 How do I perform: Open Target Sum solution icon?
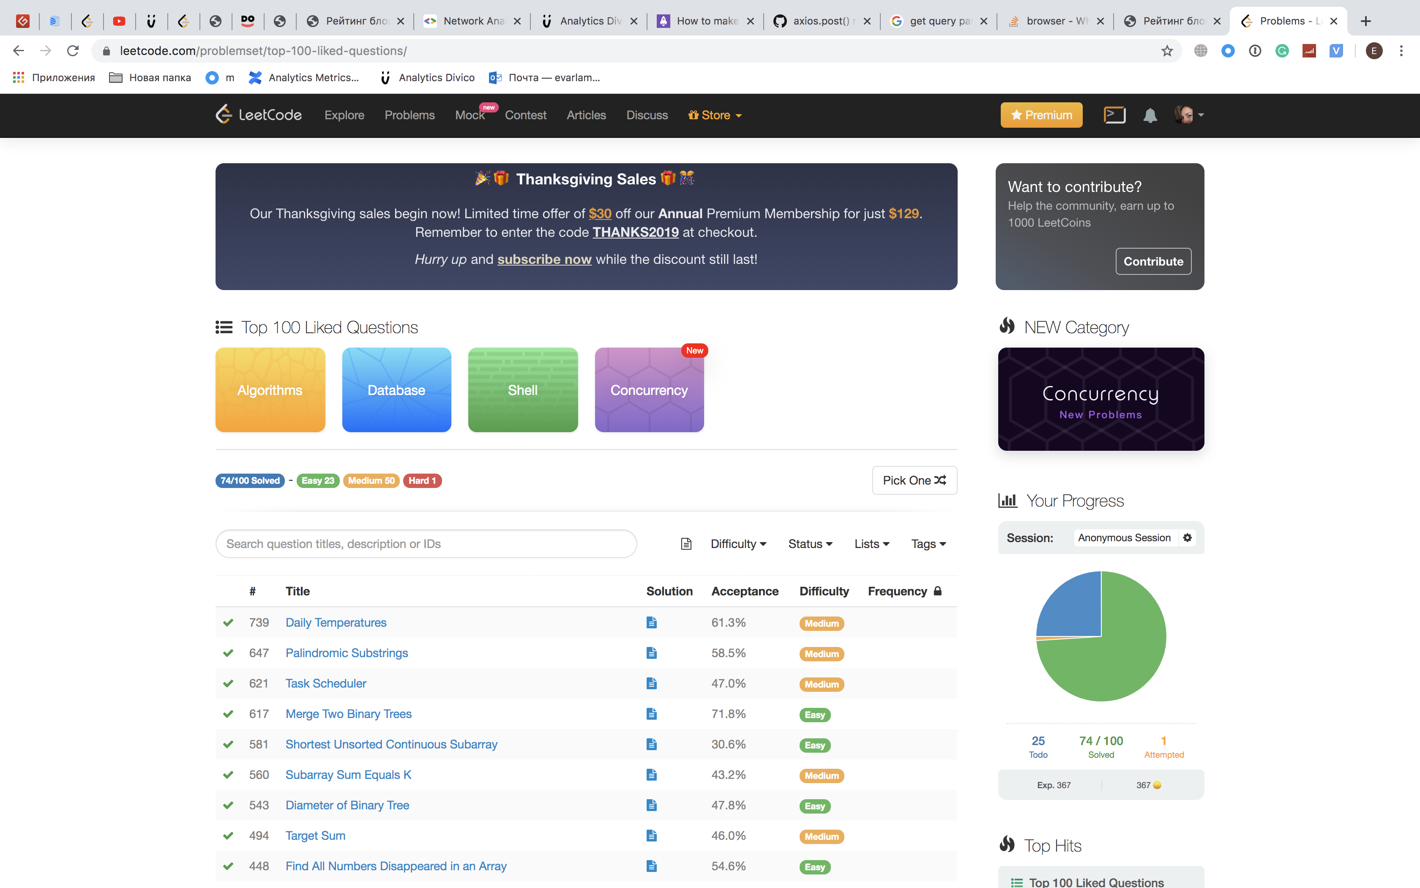point(651,836)
